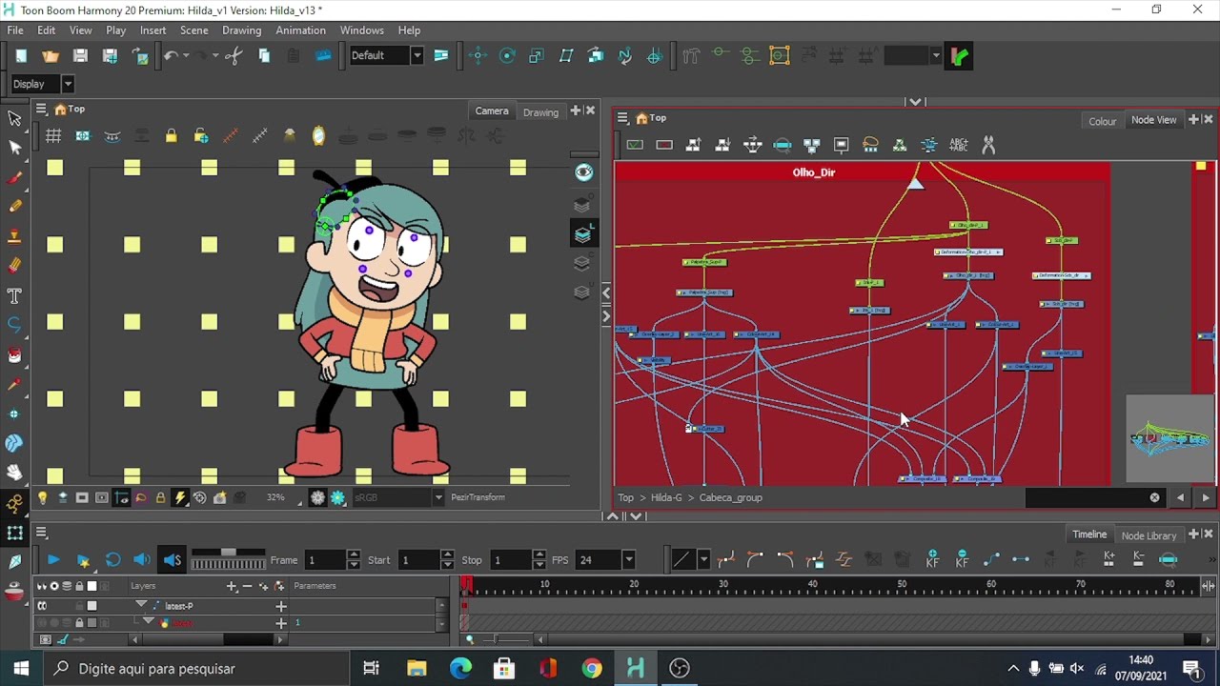Click the Translate tool icon in top toolbar
The width and height of the screenshot is (1220, 686).
tap(478, 56)
